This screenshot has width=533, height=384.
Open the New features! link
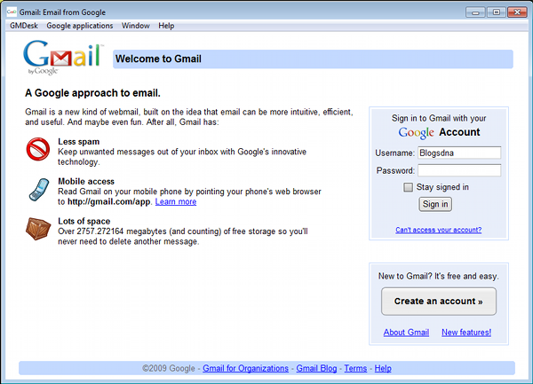tap(466, 332)
